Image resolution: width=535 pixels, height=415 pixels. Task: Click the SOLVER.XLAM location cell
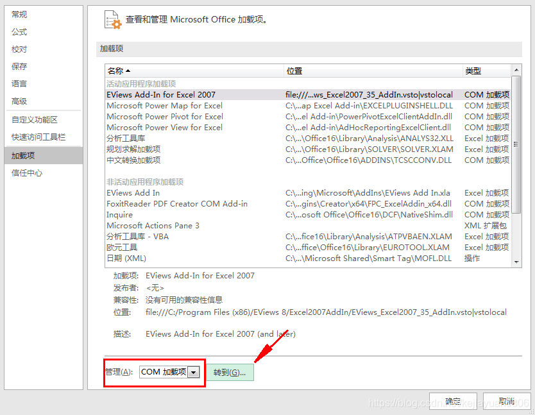coord(369,149)
